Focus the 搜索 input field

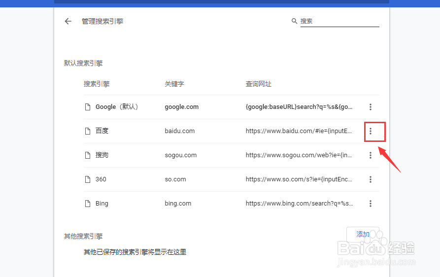click(340, 21)
